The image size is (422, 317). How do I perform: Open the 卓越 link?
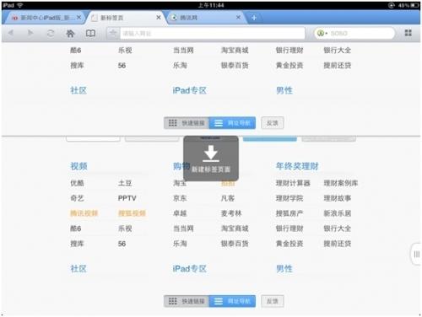coord(180,213)
